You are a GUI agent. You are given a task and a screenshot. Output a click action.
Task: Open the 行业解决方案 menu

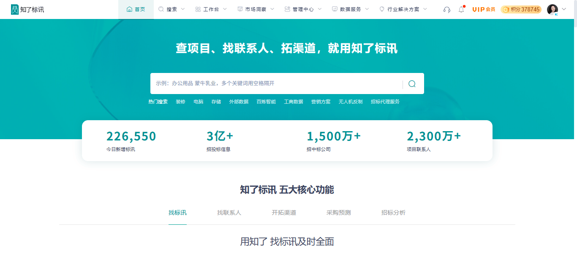click(x=403, y=9)
